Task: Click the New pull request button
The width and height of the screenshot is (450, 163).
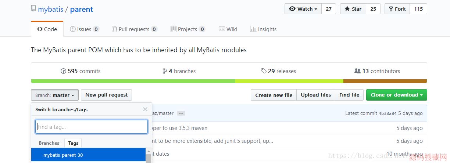Action: pos(106,95)
